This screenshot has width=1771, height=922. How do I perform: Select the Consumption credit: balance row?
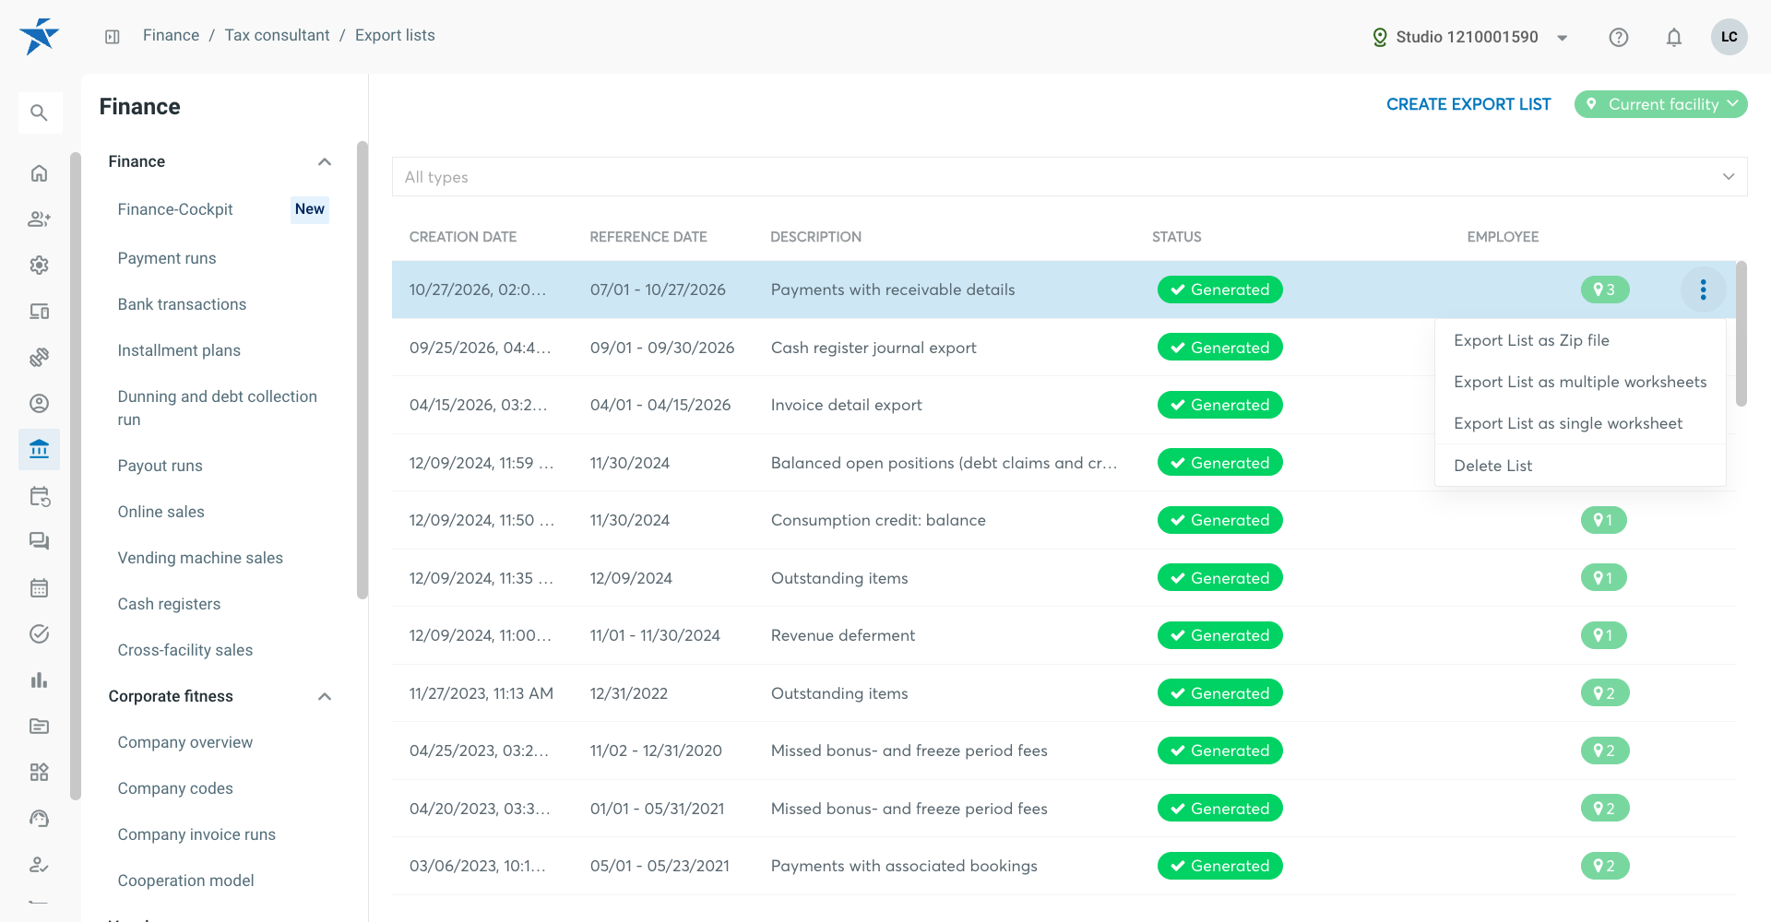click(x=1064, y=520)
